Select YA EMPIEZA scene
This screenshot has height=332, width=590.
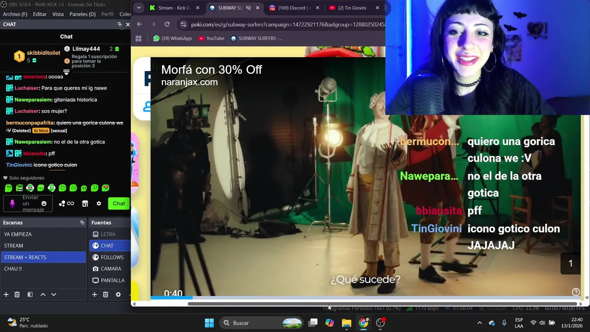point(43,234)
